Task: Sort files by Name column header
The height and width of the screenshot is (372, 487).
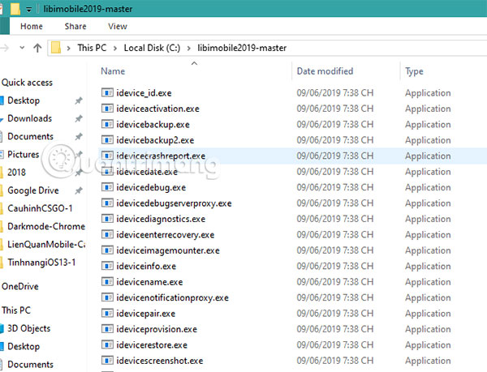Action: [x=113, y=71]
